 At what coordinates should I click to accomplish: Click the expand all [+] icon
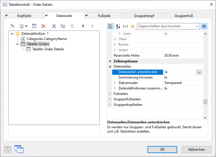point(125,26)
